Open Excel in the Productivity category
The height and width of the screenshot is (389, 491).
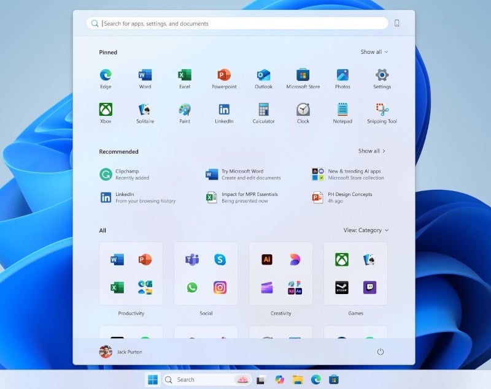click(x=117, y=287)
